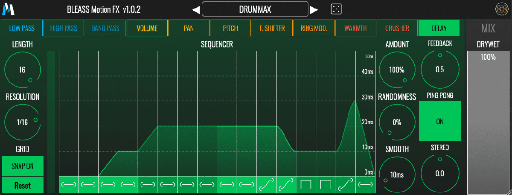Select the S-curve shape icon before the last step
This screenshot has width=512, height=195.
[346, 184]
